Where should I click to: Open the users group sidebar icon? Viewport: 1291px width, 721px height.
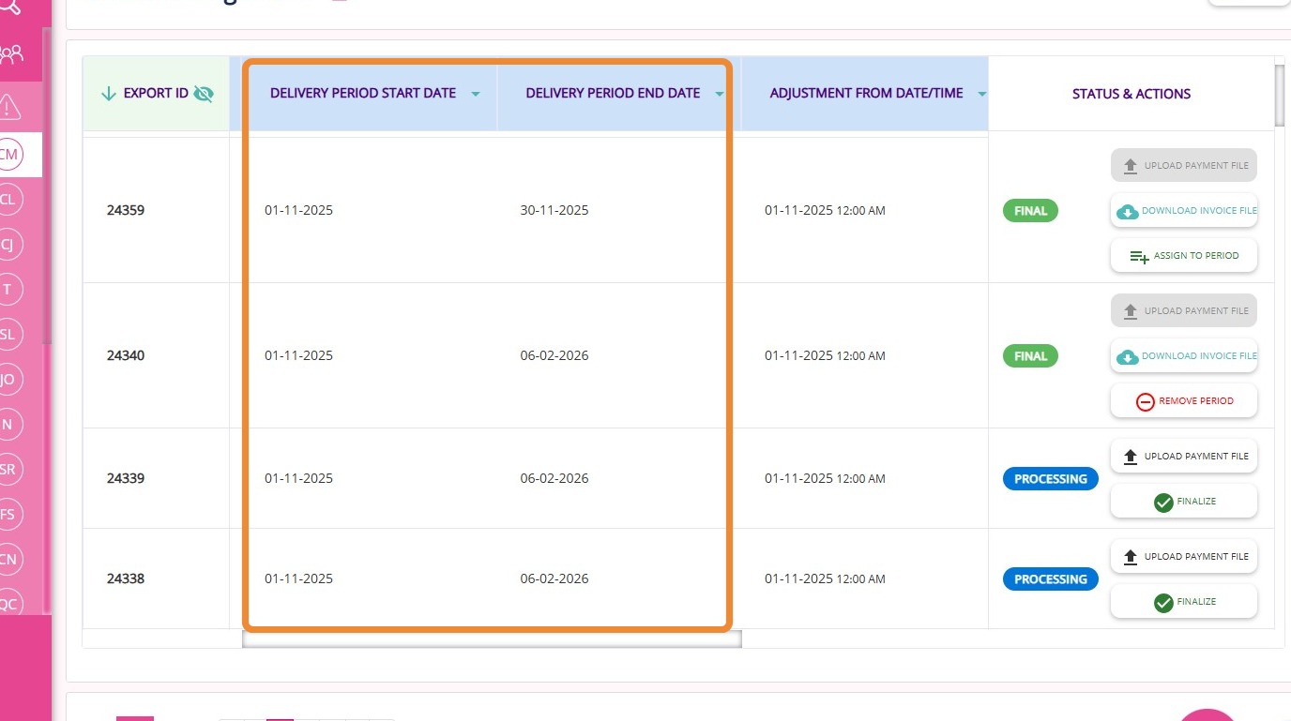click(10, 54)
